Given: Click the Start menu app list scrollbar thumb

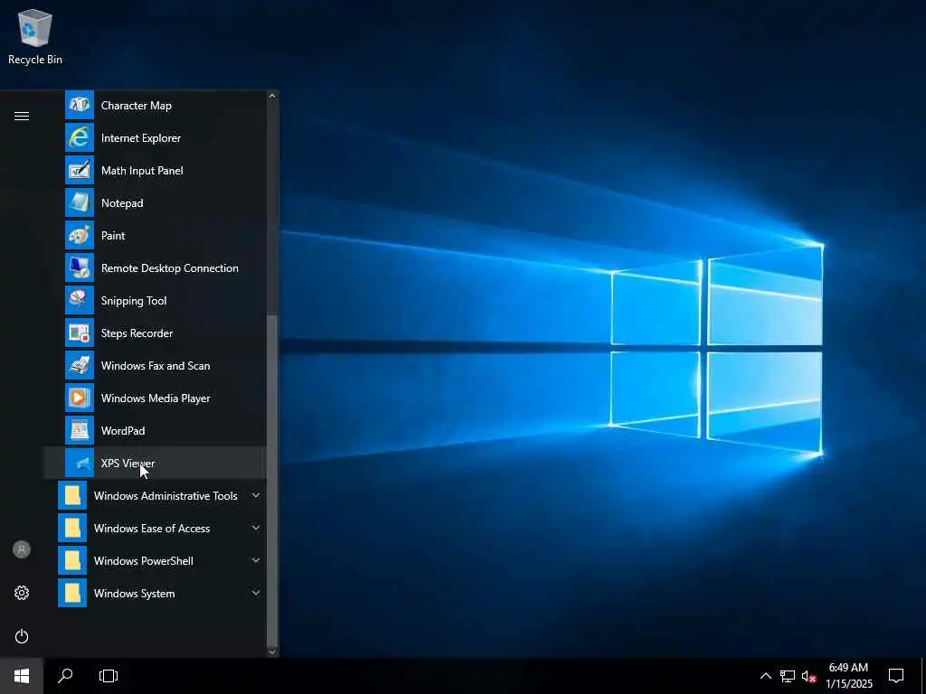Looking at the screenshot, I should (271, 480).
